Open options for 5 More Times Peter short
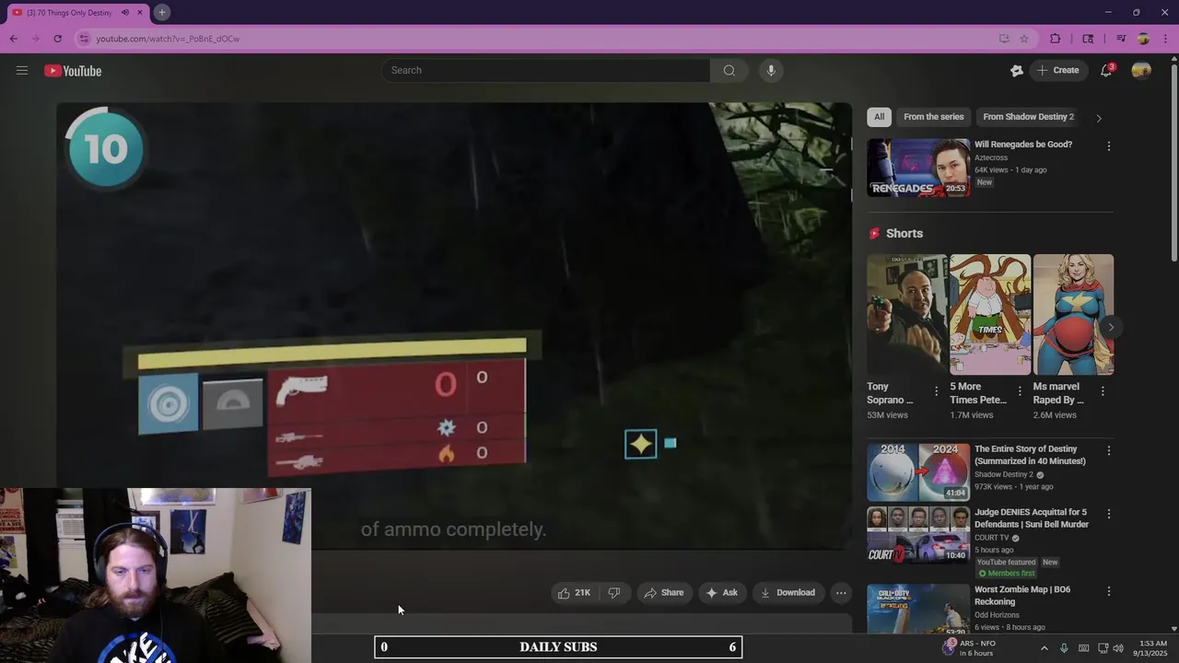 point(1020,391)
